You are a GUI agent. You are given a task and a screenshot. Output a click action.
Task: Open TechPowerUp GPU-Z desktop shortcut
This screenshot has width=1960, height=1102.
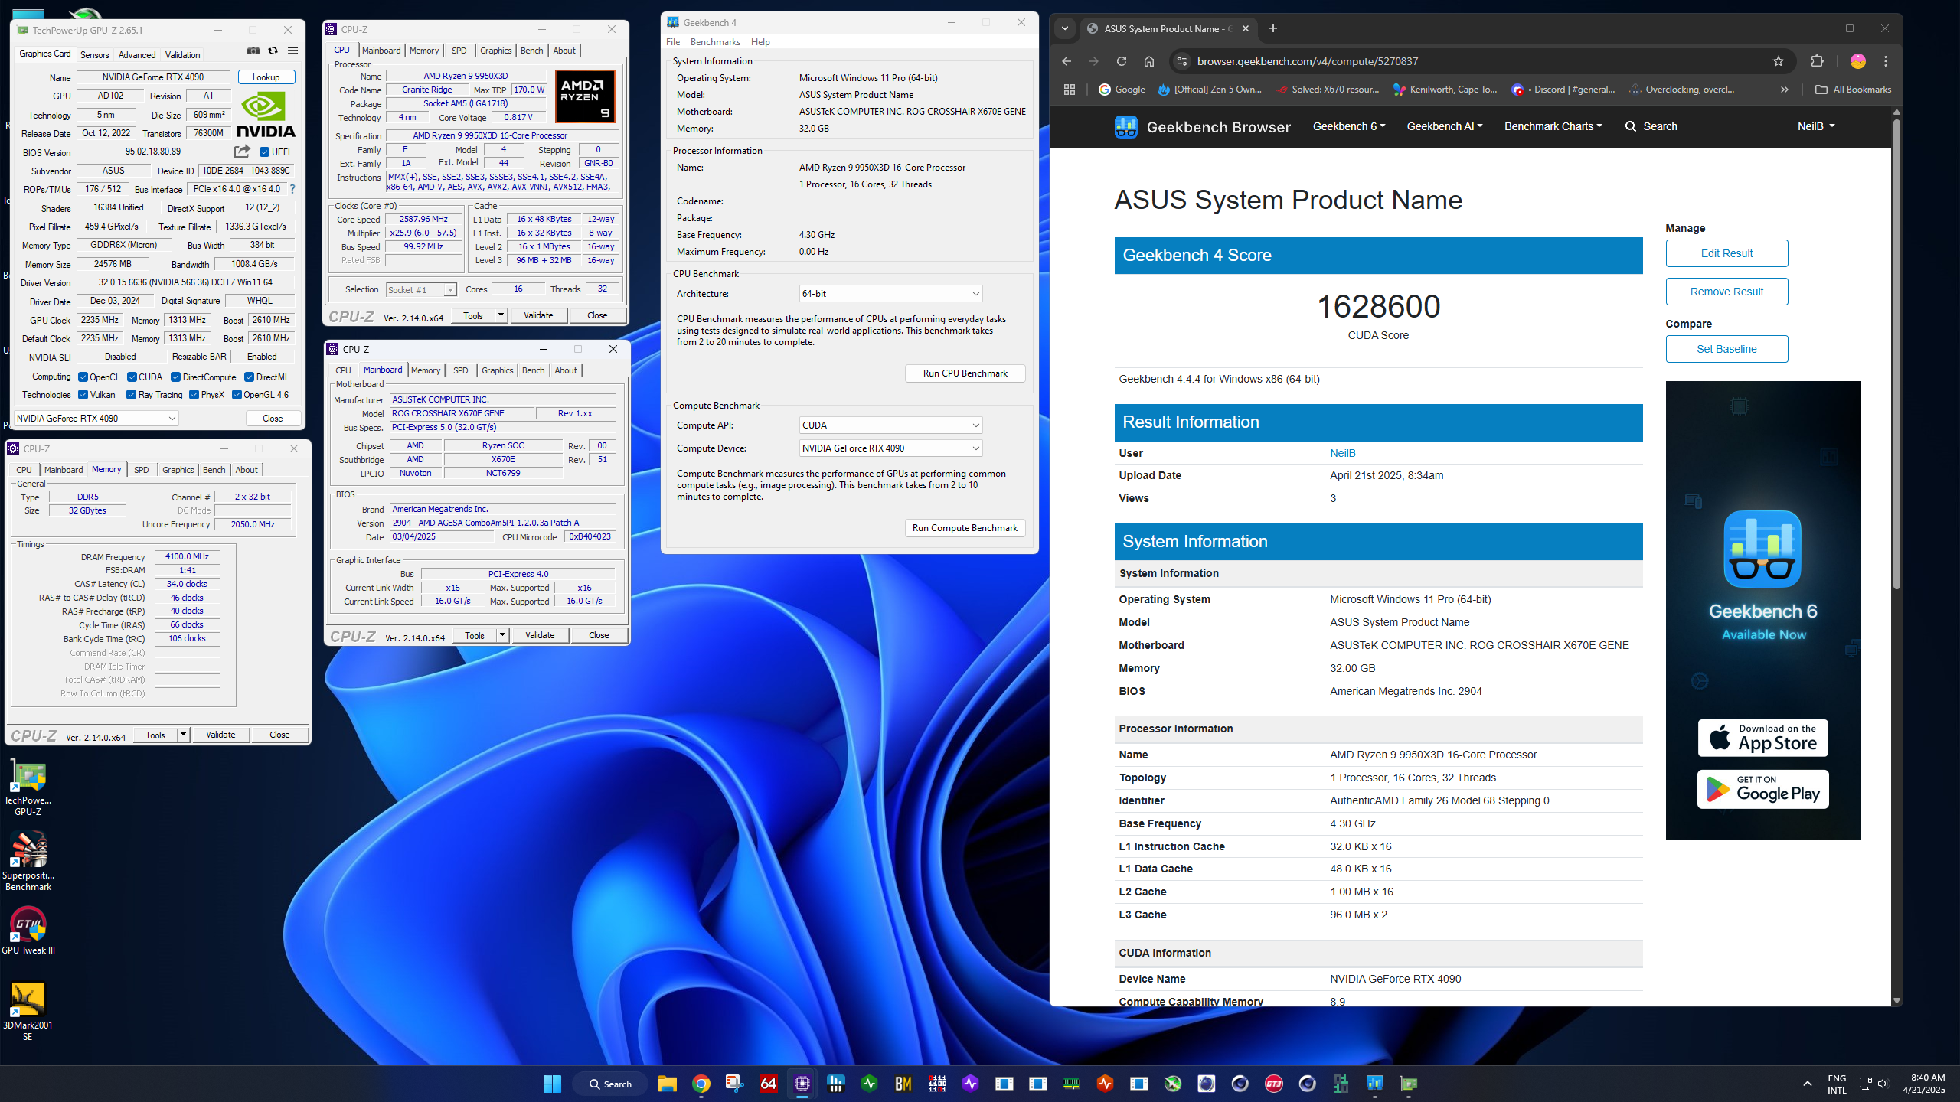28,789
